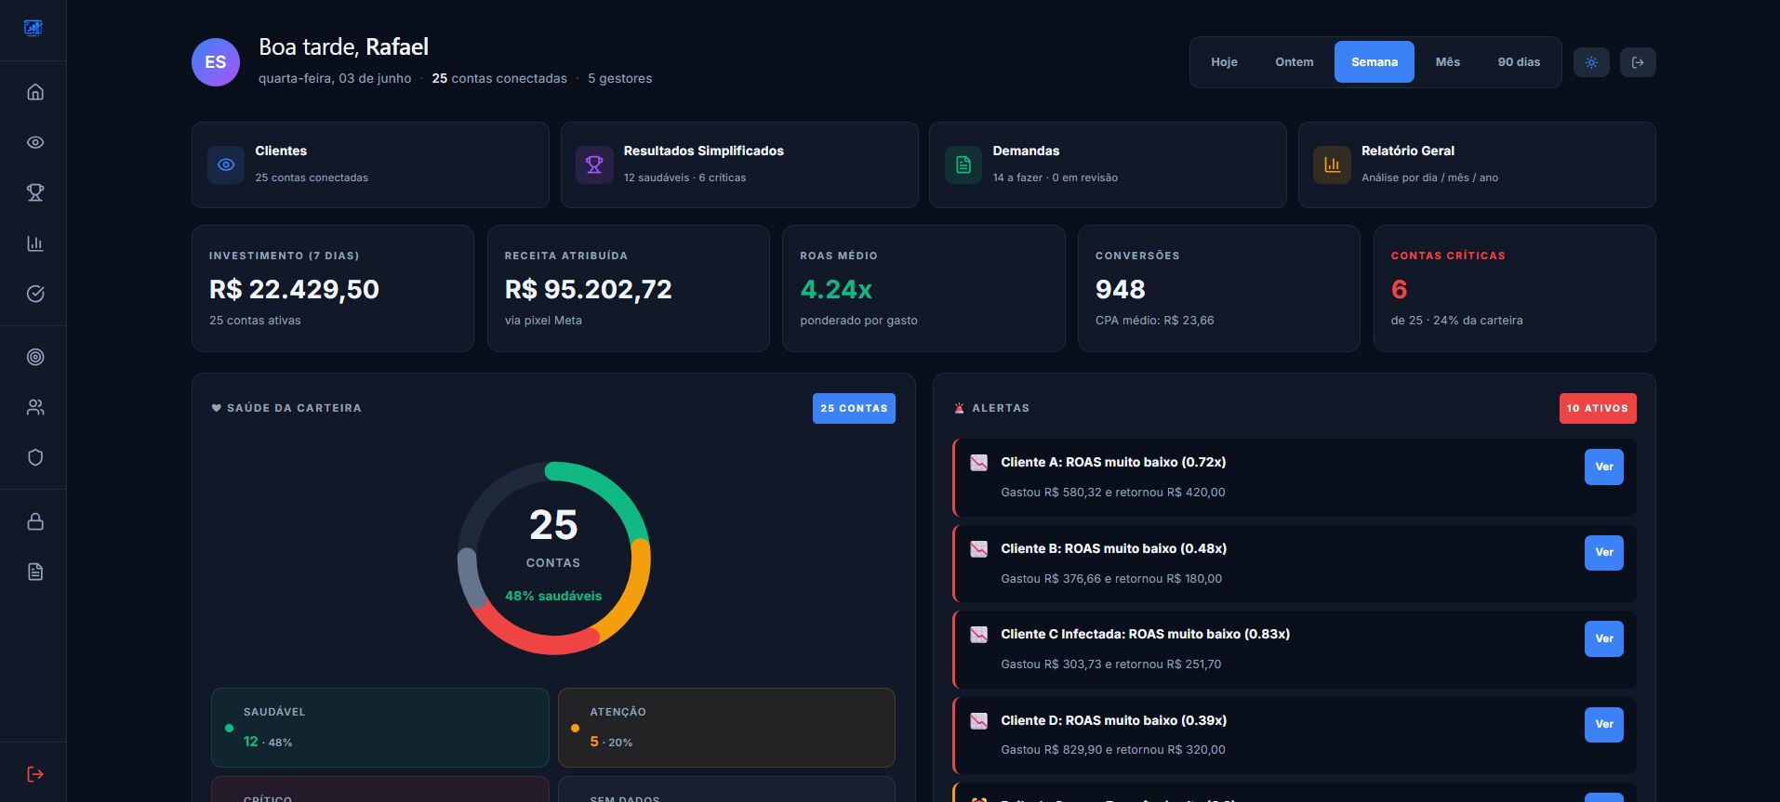1780x802 pixels.
Task: Click the Receita Atribuída card
Action: click(x=629, y=288)
